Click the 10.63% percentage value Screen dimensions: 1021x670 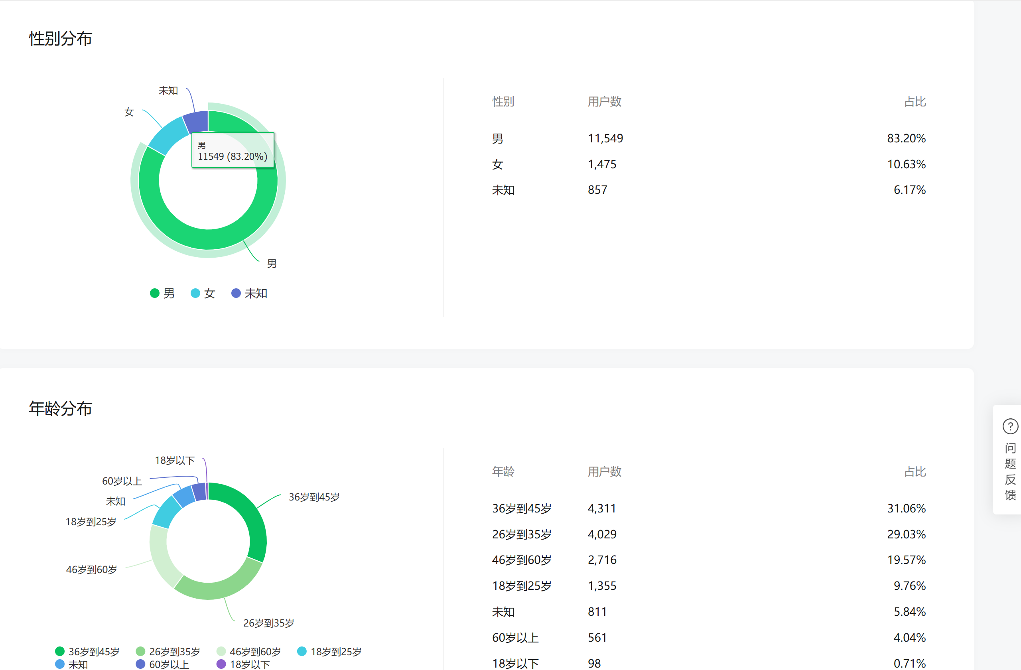pyautogui.click(x=907, y=164)
